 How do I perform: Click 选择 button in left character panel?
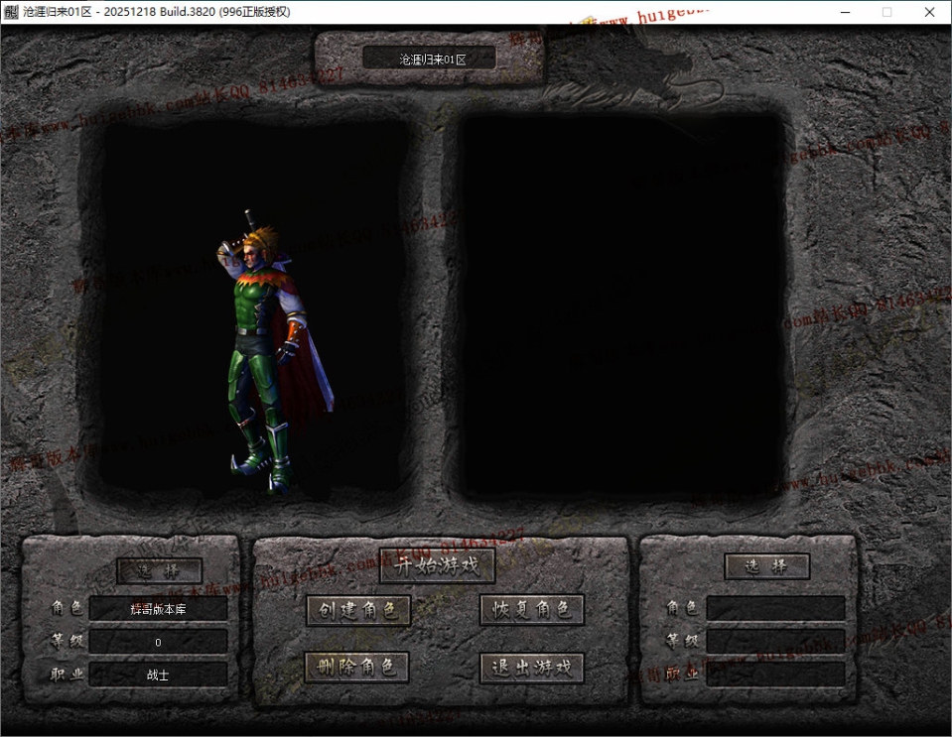[159, 570]
